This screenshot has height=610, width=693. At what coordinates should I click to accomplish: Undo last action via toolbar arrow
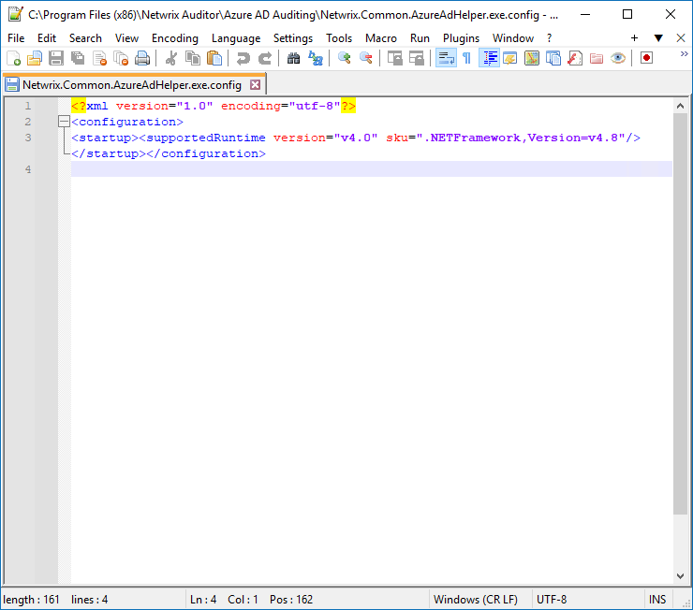[x=243, y=58]
